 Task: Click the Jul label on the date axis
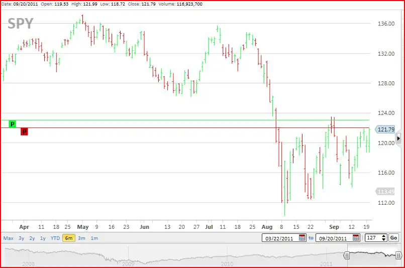[209, 227]
